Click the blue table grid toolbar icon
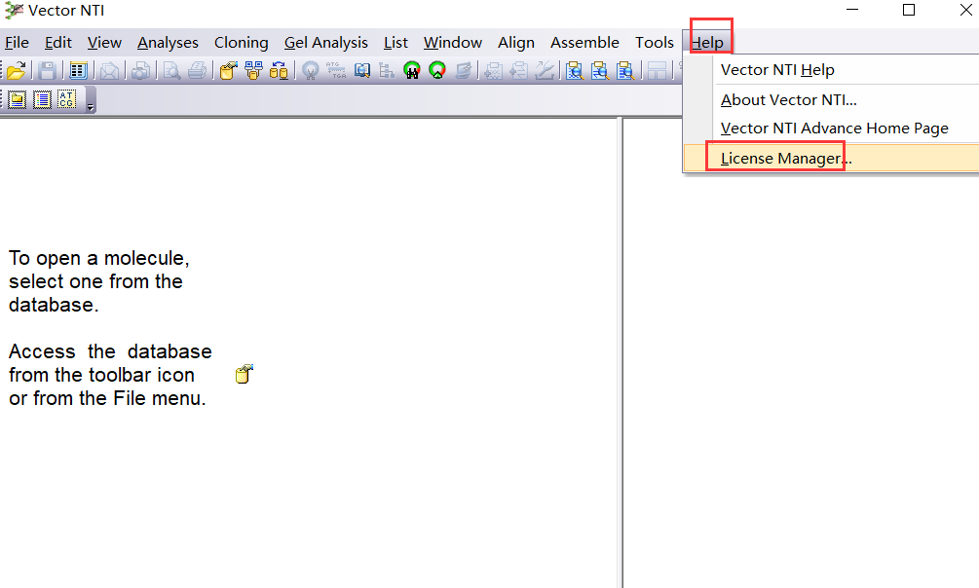The image size is (979, 588). pos(78,70)
